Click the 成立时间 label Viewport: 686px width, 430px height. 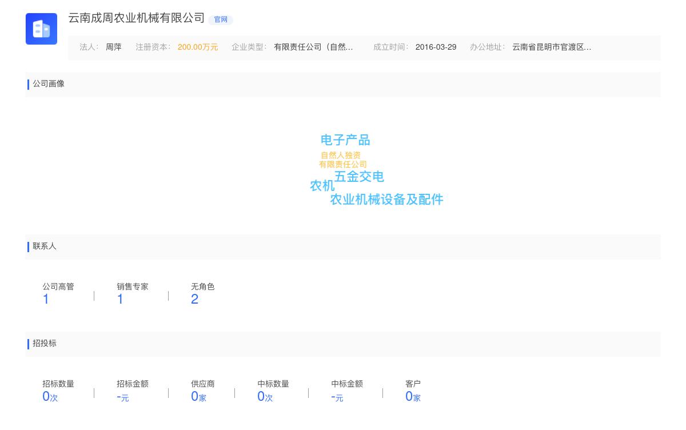pyautogui.click(x=391, y=47)
